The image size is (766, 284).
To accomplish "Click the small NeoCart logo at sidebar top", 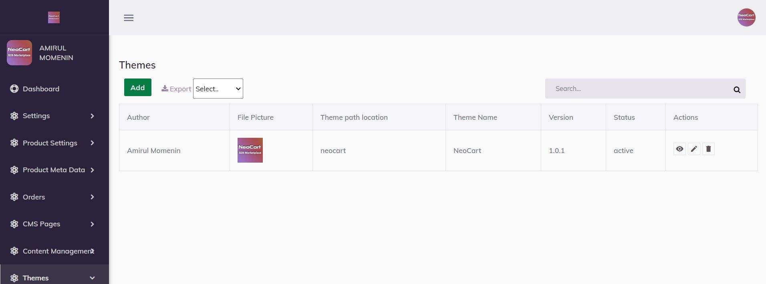I will pyautogui.click(x=54, y=17).
